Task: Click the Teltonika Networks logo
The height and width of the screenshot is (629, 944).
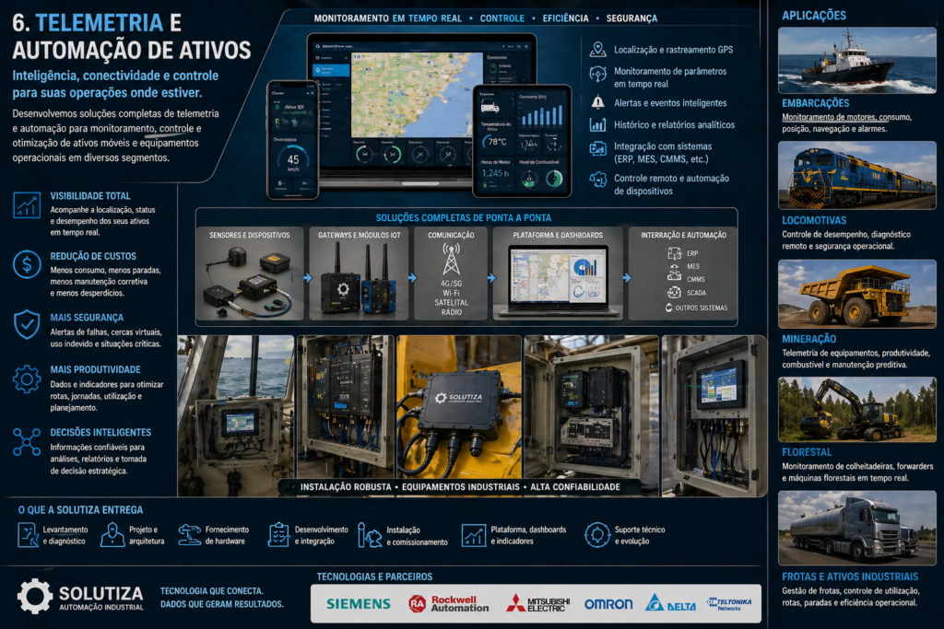Action: 729,604
